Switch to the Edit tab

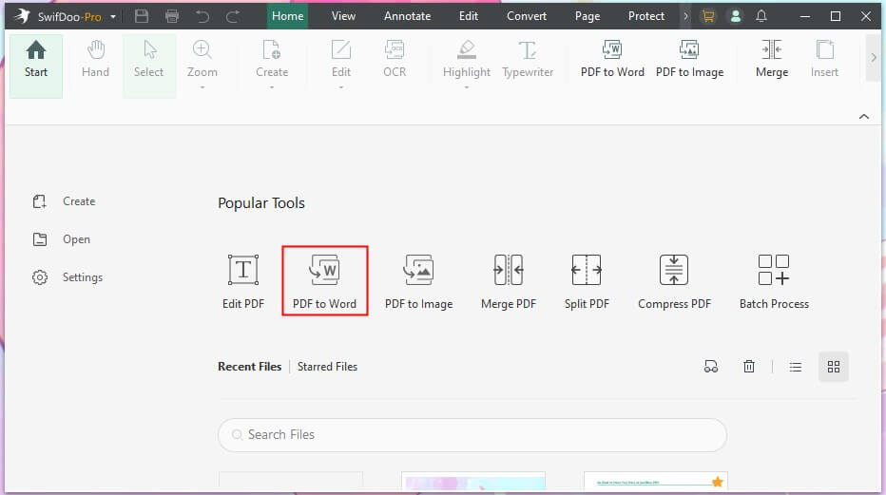[x=469, y=16]
